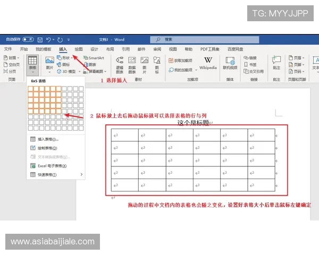Select the 插入 (Insert) tab

63,49
